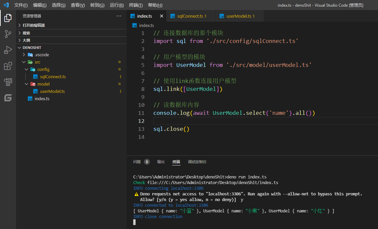378x229 pixels.
Task: Click the TS icon on userModel.ts tab
Action: pos(222,16)
